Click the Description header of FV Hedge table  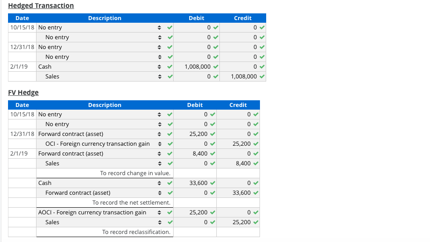click(105, 105)
